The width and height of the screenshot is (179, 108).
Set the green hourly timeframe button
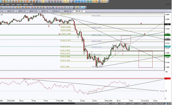[88, 1]
